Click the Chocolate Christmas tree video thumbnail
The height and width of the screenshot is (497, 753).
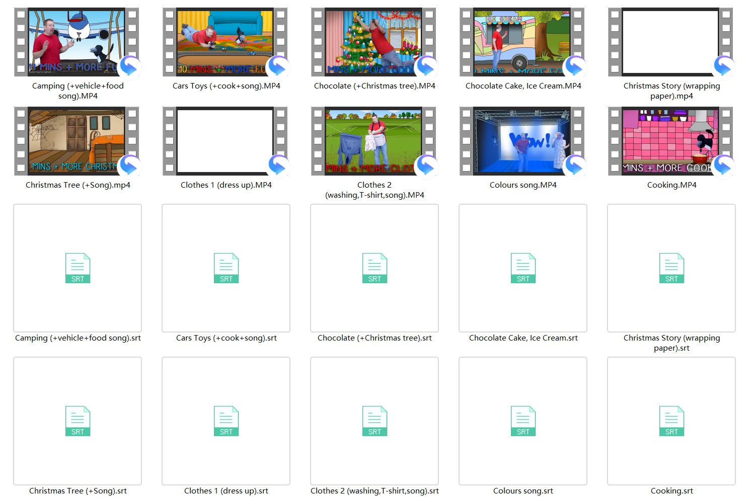coord(373,42)
